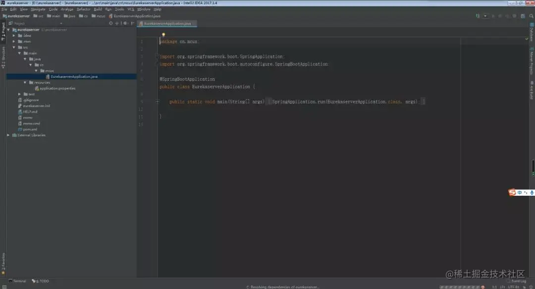
Task: Open the Structure tool window side tab
Action: pos(3,58)
